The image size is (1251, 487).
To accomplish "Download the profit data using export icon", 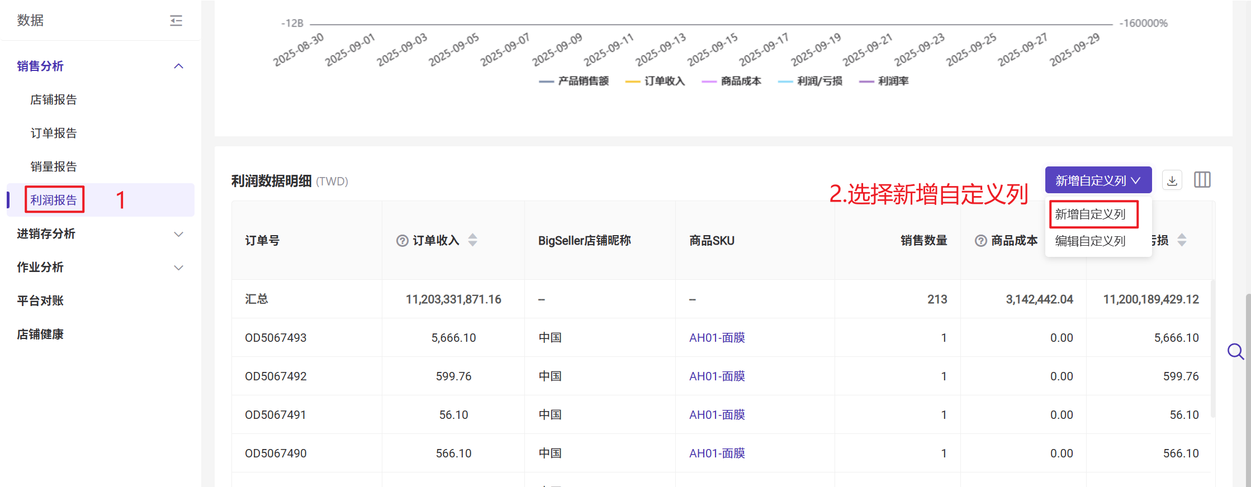I will [1172, 180].
